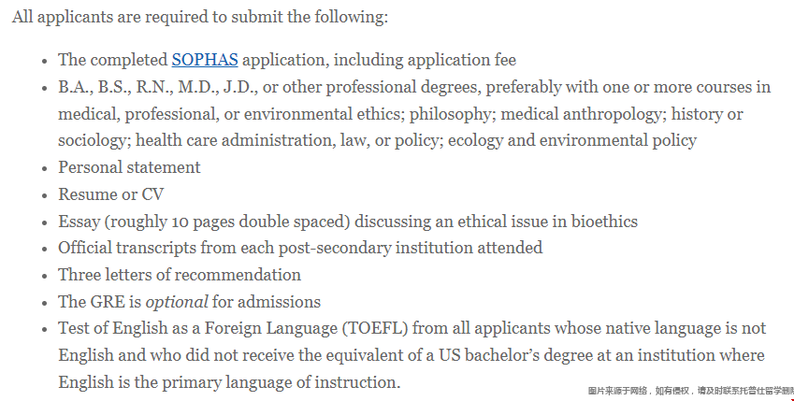Click the "B.A., B.S., R.N., M.D., J.D." text
Screen dimensions: 794x401
click(x=158, y=87)
